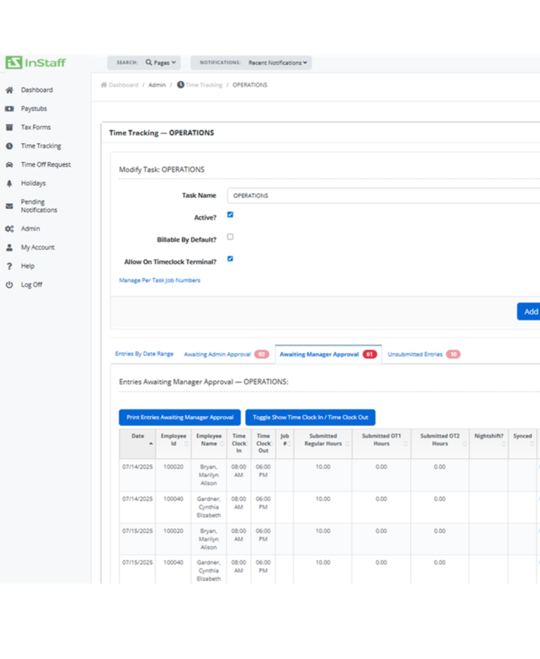This screenshot has height=659, width=540.
Task: Click the InStaff logo
Action: click(x=36, y=62)
